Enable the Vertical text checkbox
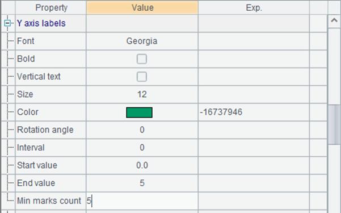 (x=142, y=77)
